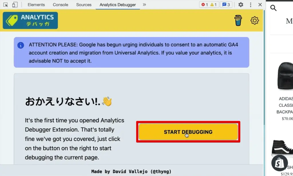
Task: Open DevTools settings via the gear icon
Action: pos(241,5)
